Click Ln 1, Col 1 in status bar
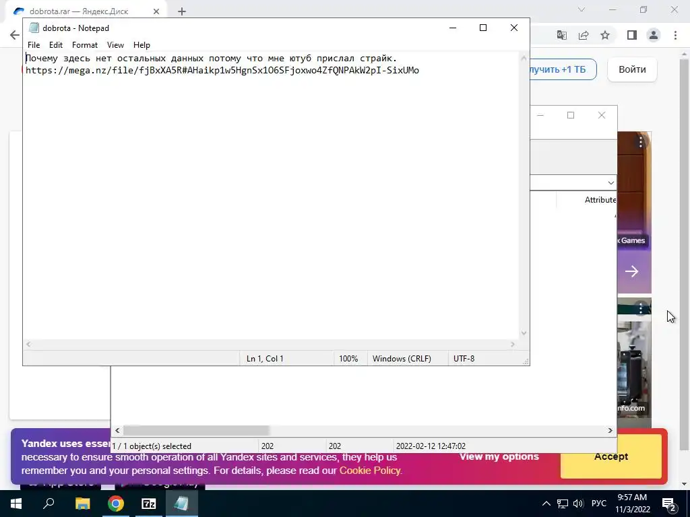This screenshot has width=690, height=517. tap(265, 359)
